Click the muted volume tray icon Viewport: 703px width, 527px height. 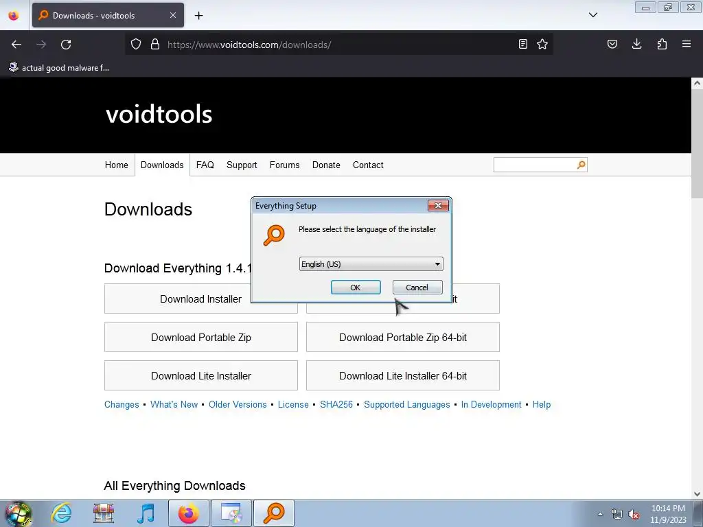point(634,515)
